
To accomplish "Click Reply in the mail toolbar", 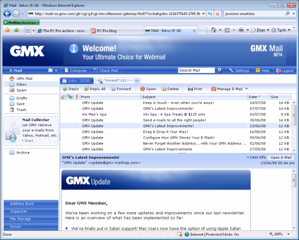I will (71, 89).
